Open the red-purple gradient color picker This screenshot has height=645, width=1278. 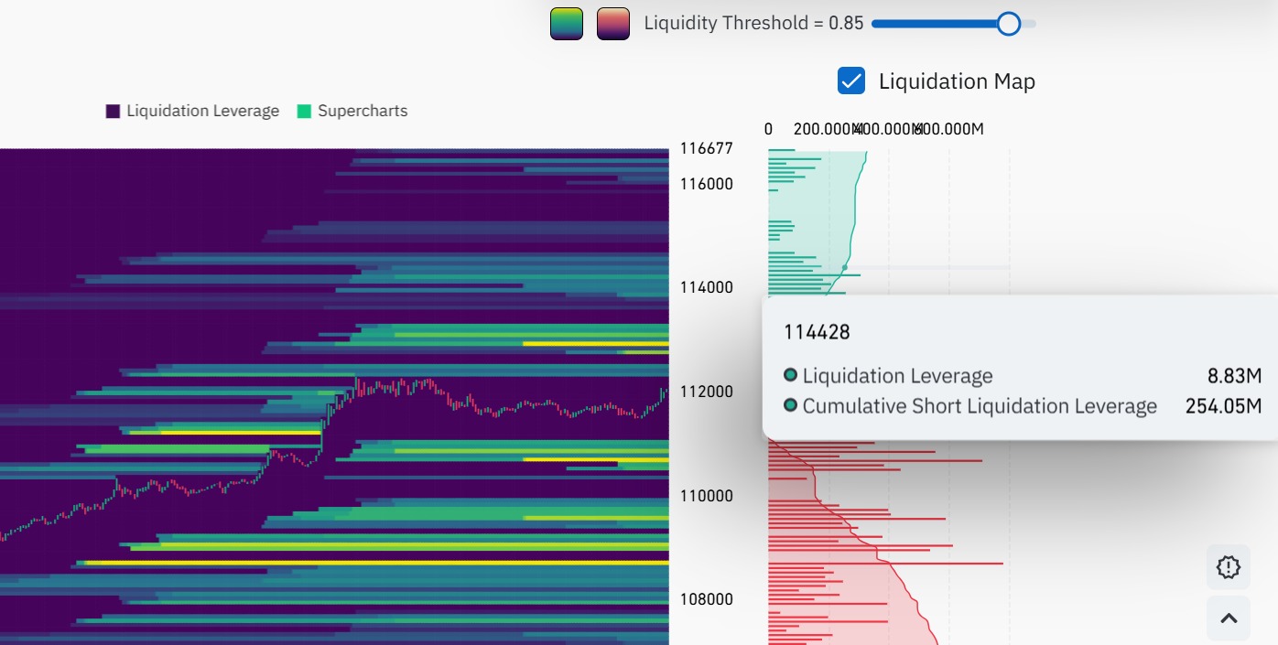(x=613, y=23)
